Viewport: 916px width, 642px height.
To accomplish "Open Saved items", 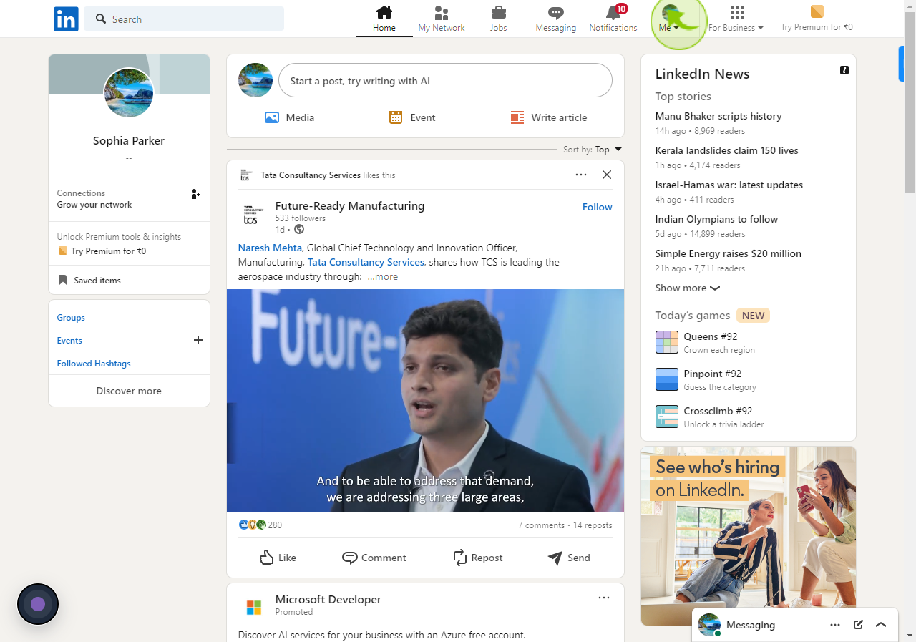I will coord(90,280).
